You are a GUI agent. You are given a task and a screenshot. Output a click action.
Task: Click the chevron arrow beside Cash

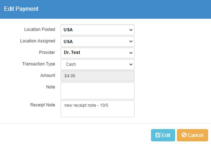[131, 64]
